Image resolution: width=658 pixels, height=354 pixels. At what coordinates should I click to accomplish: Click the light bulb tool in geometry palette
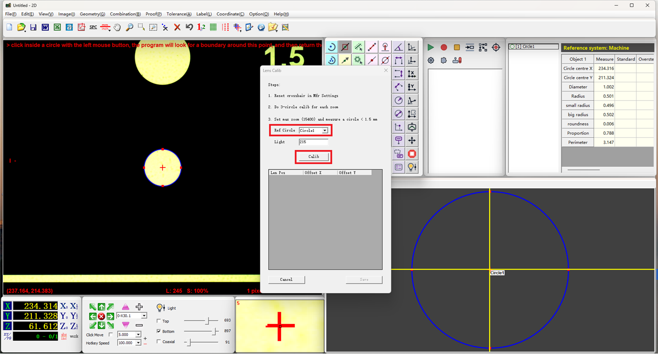point(412,167)
